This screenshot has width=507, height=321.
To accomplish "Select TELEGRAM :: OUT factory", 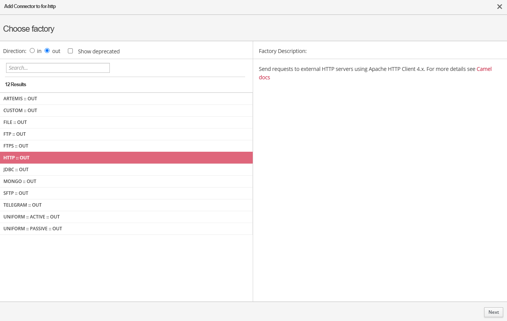I will (x=22, y=205).
